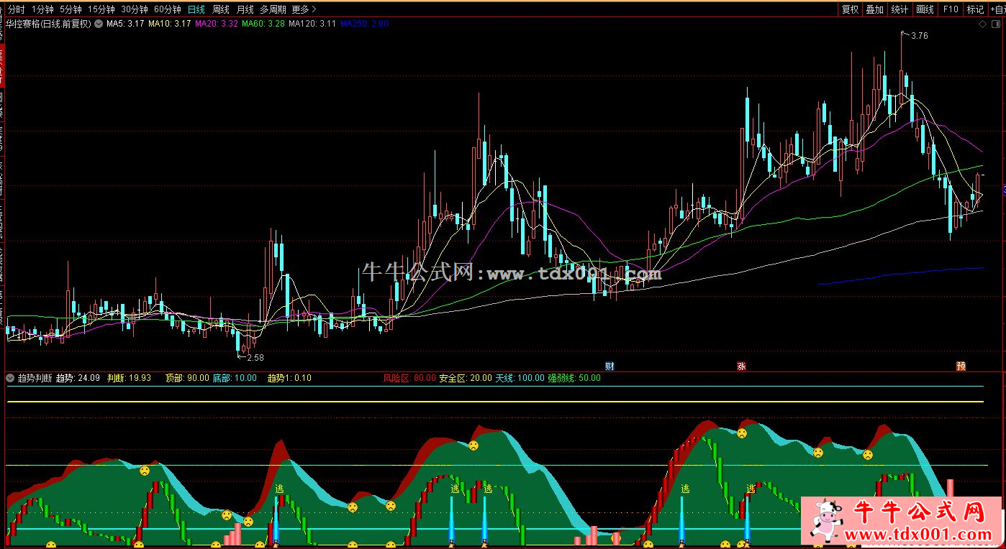Select the 日线 daily chart tab

tap(195, 9)
